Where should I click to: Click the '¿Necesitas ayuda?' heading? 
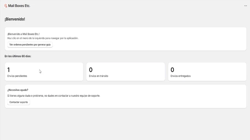[18, 90]
